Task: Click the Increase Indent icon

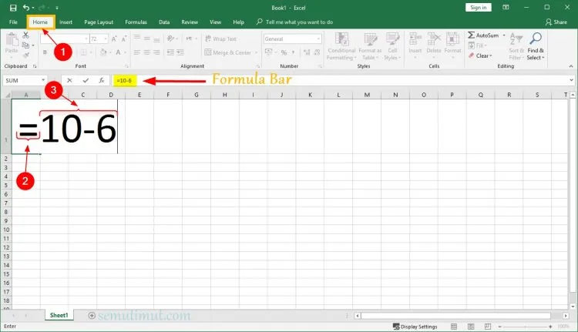Action: click(180, 52)
